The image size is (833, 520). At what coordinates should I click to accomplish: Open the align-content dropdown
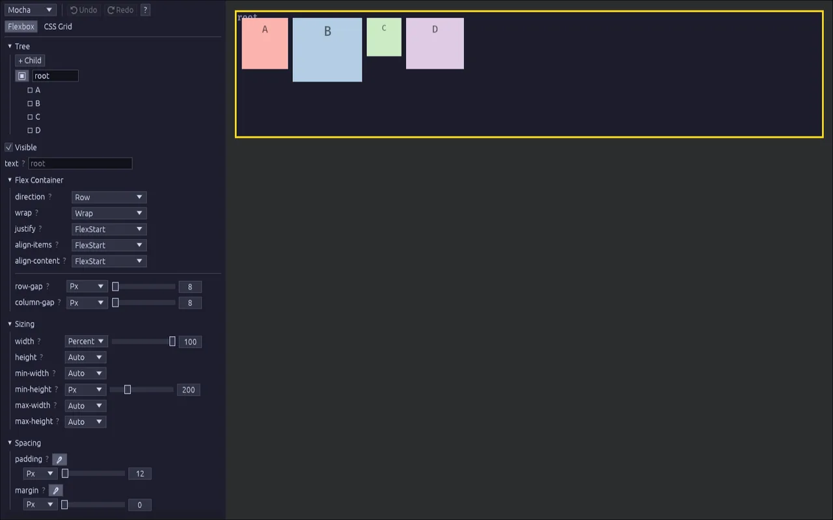(109, 261)
